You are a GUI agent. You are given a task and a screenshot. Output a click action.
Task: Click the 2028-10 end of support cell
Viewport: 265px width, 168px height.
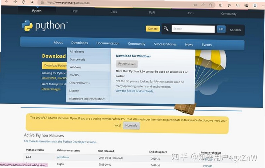[x=155, y=165]
